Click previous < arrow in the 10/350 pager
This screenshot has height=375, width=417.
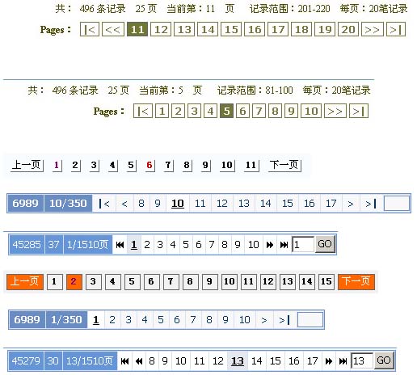[124, 204]
